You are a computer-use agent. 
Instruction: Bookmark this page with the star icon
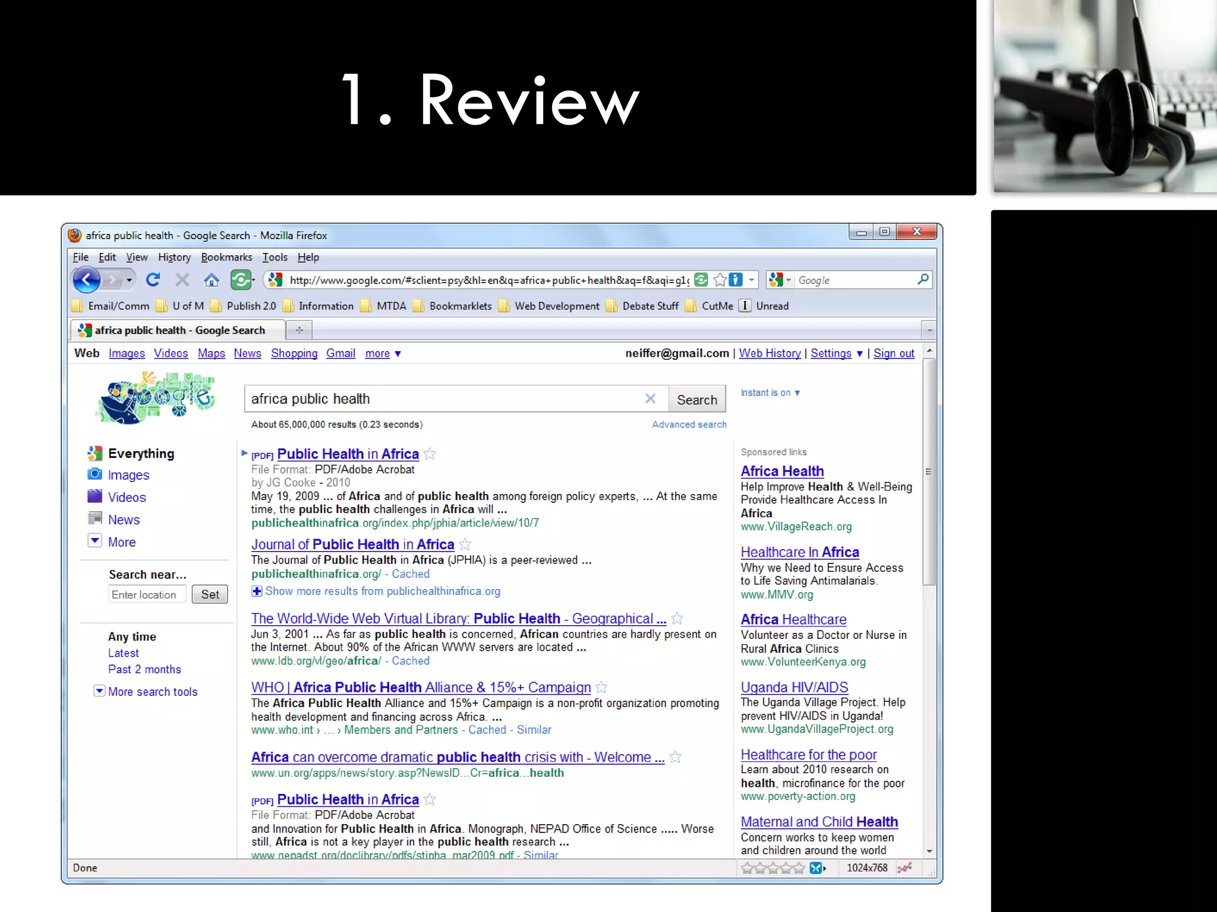720,280
